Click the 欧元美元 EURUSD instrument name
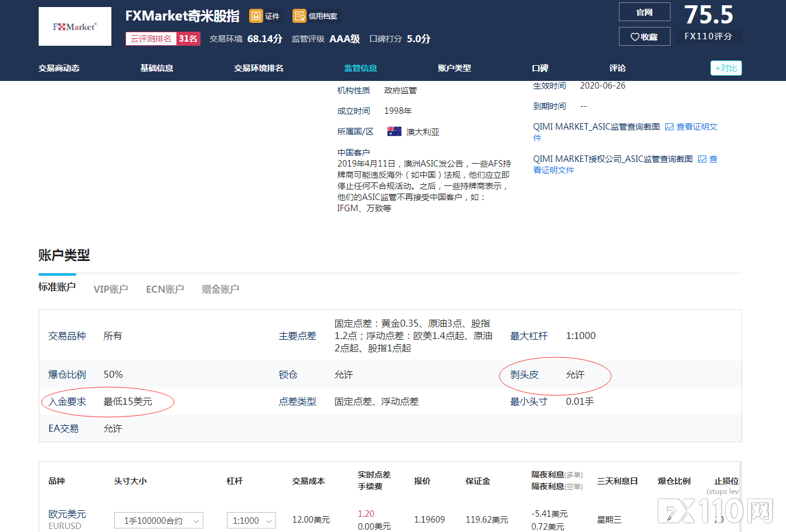Screen dimensions: 786x532 (x=67, y=520)
